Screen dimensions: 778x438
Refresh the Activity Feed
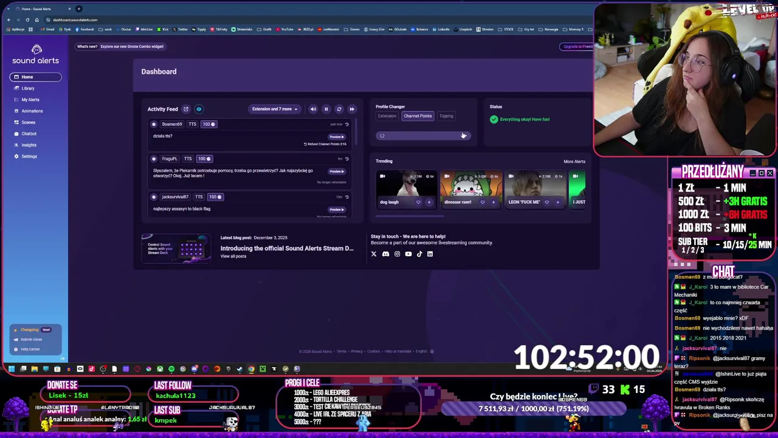click(339, 109)
